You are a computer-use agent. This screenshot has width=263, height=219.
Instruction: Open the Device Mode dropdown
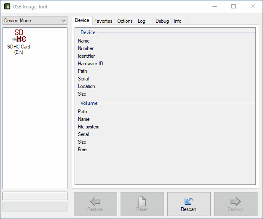pos(35,21)
